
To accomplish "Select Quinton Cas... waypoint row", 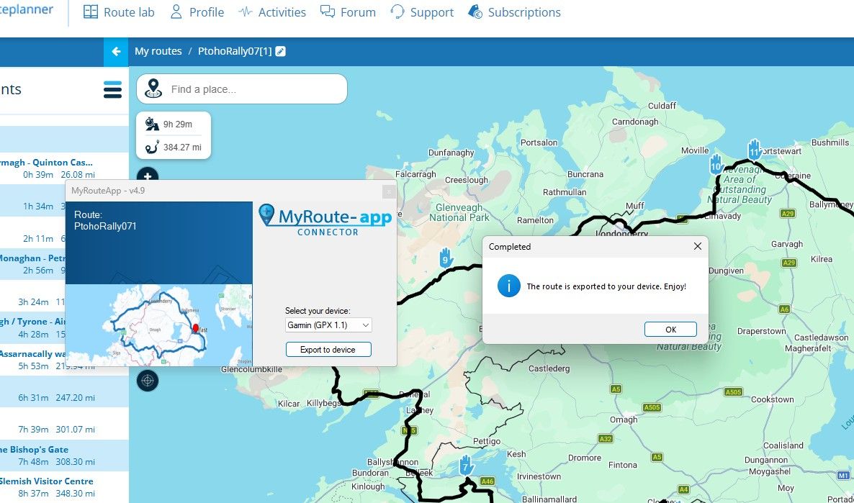I will click(x=64, y=168).
